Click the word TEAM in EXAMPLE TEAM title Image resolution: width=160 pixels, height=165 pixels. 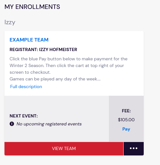click(42, 40)
